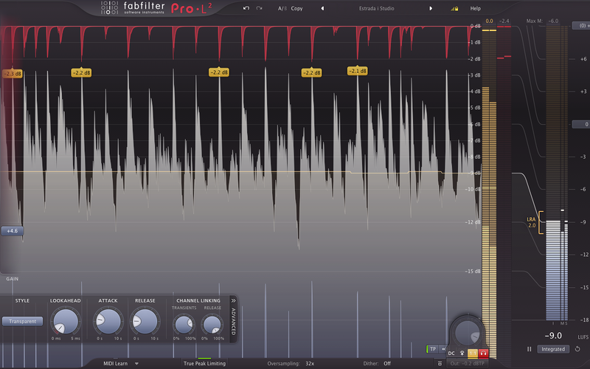Click the Release knob
This screenshot has width=590, height=369.
tap(145, 321)
